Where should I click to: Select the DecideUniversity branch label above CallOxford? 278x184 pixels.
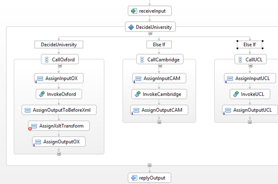[58, 45]
